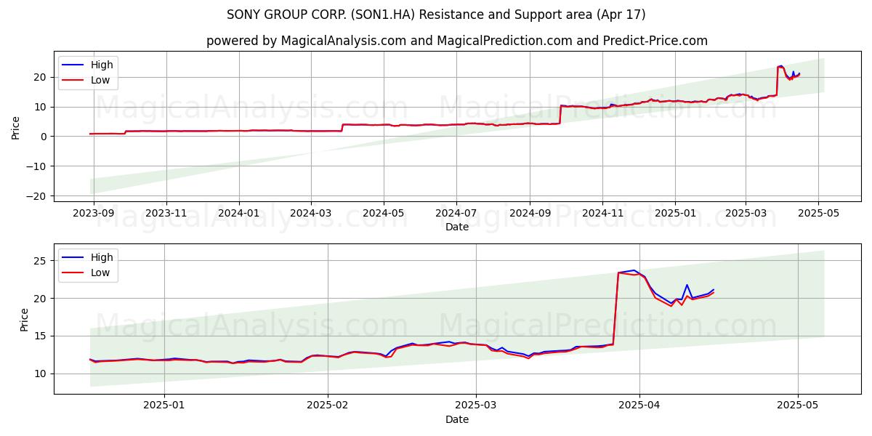Click the '2024-09' tick on top chart
The image size is (872, 436).
pos(530,214)
